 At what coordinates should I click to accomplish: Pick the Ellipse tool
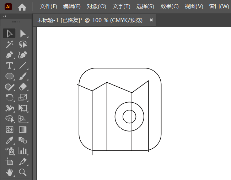point(10,76)
